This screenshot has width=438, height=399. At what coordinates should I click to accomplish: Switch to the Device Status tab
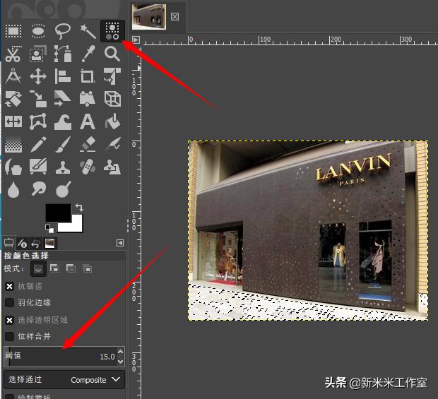pos(22,243)
